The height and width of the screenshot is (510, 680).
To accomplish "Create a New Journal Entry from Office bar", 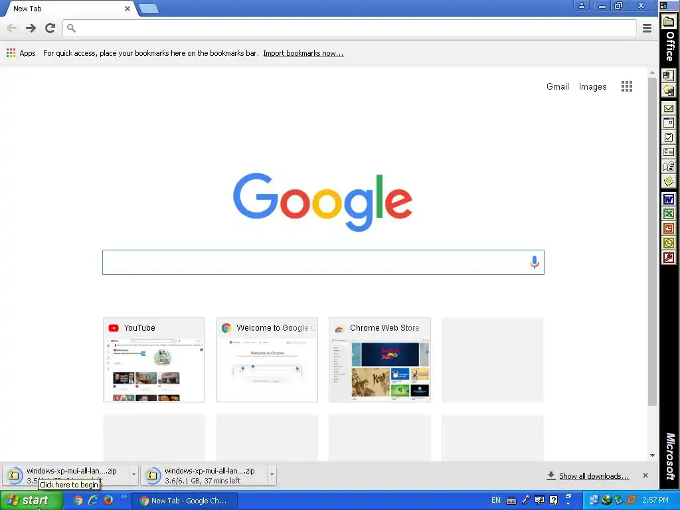I will (x=668, y=167).
